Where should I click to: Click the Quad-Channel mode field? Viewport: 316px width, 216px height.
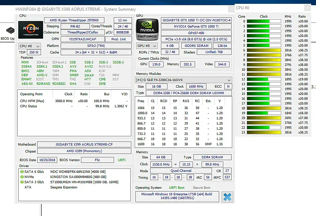181,171
